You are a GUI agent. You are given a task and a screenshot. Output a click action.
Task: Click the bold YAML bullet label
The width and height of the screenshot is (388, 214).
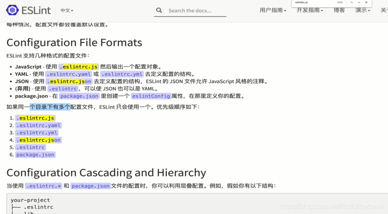[x=21, y=74]
